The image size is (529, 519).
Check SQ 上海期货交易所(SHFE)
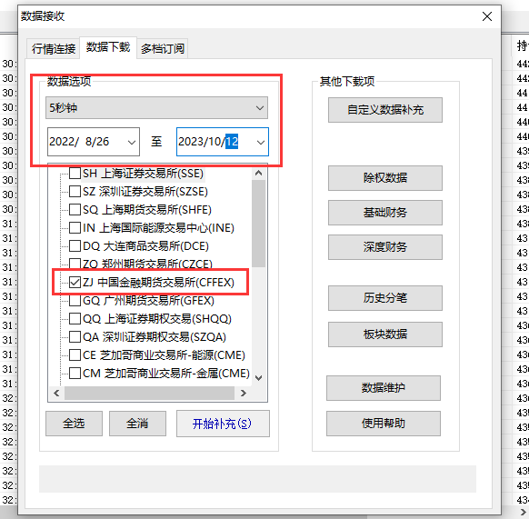(75, 210)
